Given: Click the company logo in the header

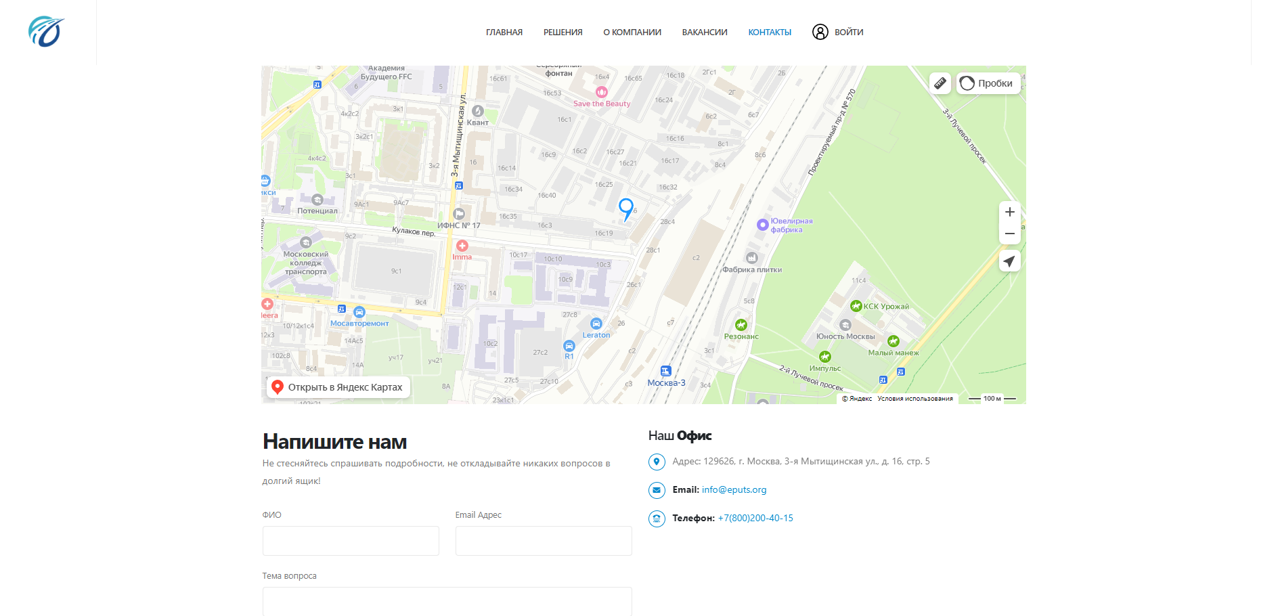Looking at the screenshot, I should (46, 32).
